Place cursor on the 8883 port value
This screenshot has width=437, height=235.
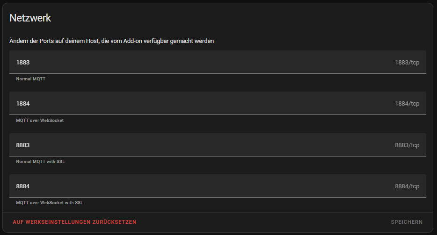23,145
